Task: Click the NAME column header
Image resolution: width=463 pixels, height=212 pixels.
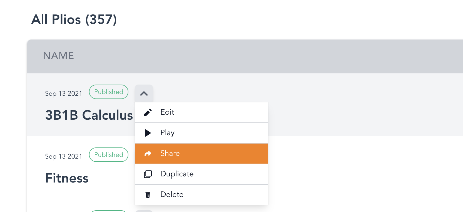Action: click(58, 56)
